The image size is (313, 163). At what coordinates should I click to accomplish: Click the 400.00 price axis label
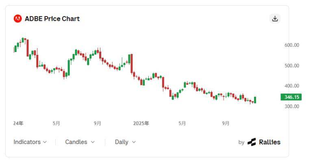click(292, 86)
